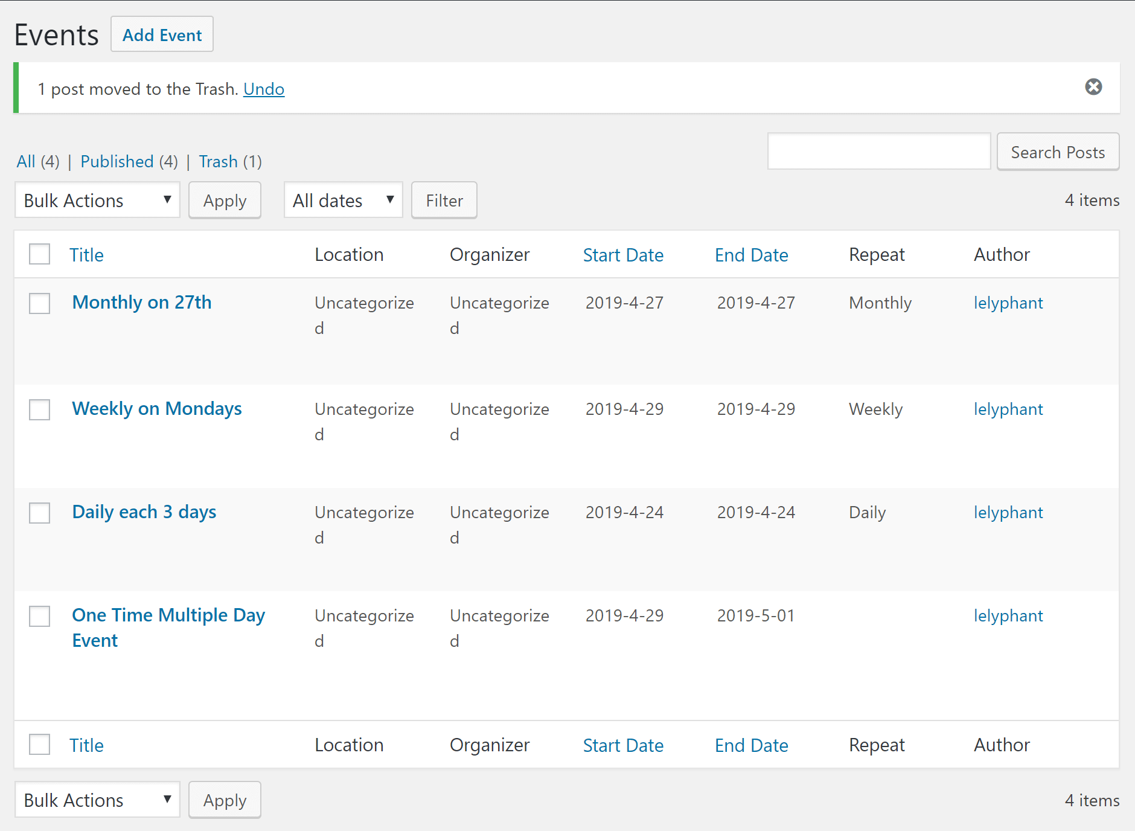Click the Add Event button
The width and height of the screenshot is (1135, 831).
pyautogui.click(x=162, y=35)
